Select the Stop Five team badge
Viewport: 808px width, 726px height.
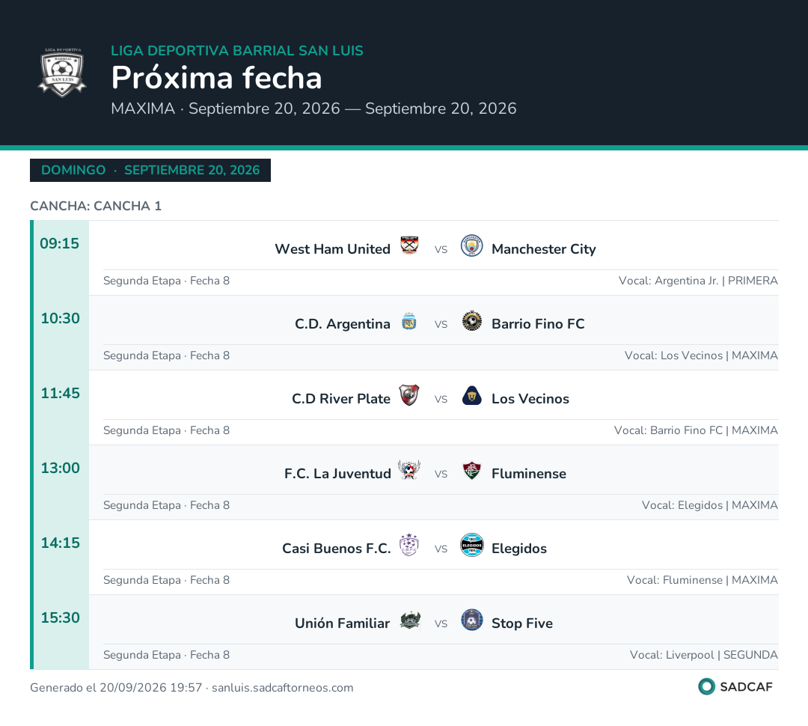[471, 620]
